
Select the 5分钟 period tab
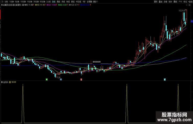tap(17, 2)
